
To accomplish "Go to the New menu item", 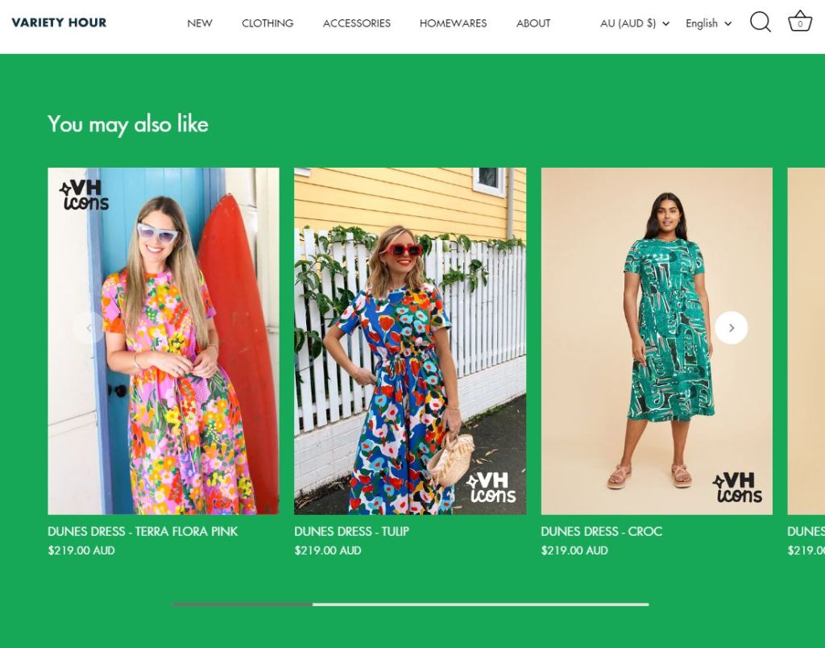I will pos(200,23).
